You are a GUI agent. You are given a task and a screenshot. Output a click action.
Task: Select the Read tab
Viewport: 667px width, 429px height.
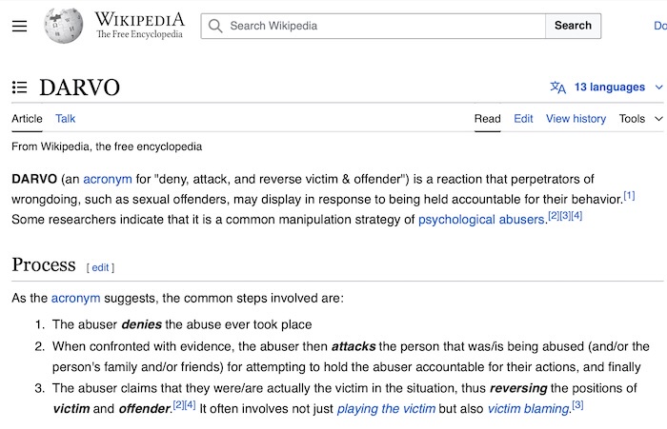(488, 119)
